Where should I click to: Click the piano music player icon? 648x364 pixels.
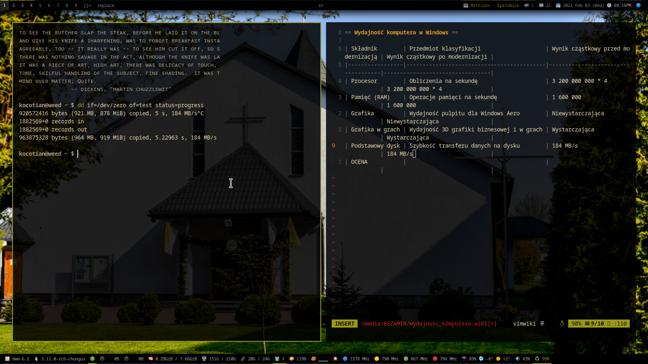click(466, 5)
